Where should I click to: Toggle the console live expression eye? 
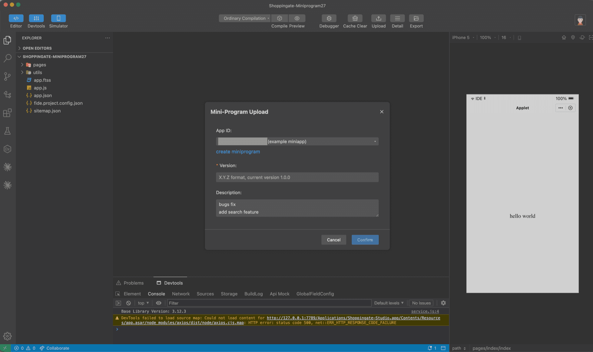(159, 303)
